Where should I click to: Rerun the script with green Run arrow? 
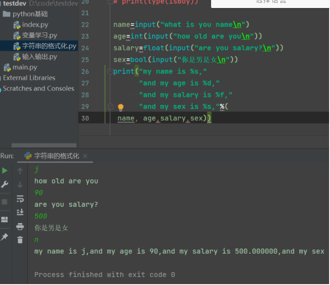(x=4, y=171)
